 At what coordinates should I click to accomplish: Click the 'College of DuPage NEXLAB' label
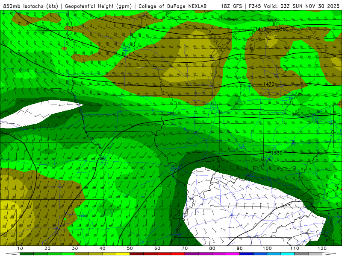click(173, 6)
